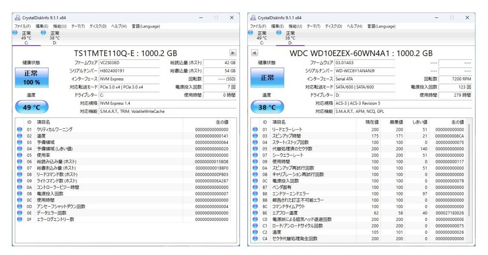This screenshot has width=488, height=255.
Task: Click status icon for データエラー回数 row
Action: [20, 213]
